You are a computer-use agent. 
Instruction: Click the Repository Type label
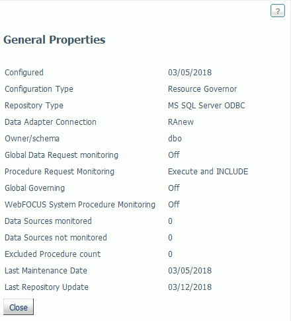pyautogui.click(x=34, y=106)
